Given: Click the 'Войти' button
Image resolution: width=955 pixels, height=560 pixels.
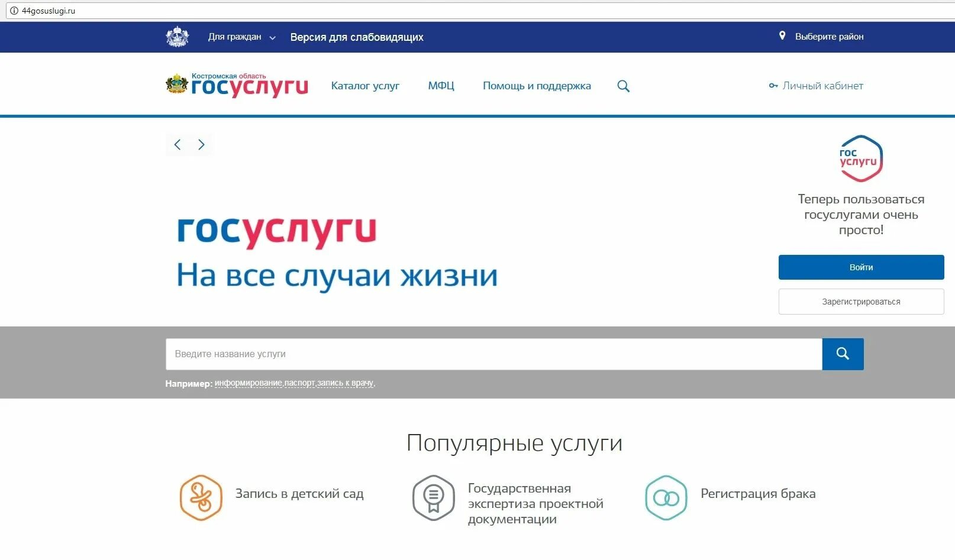Looking at the screenshot, I should click(861, 267).
